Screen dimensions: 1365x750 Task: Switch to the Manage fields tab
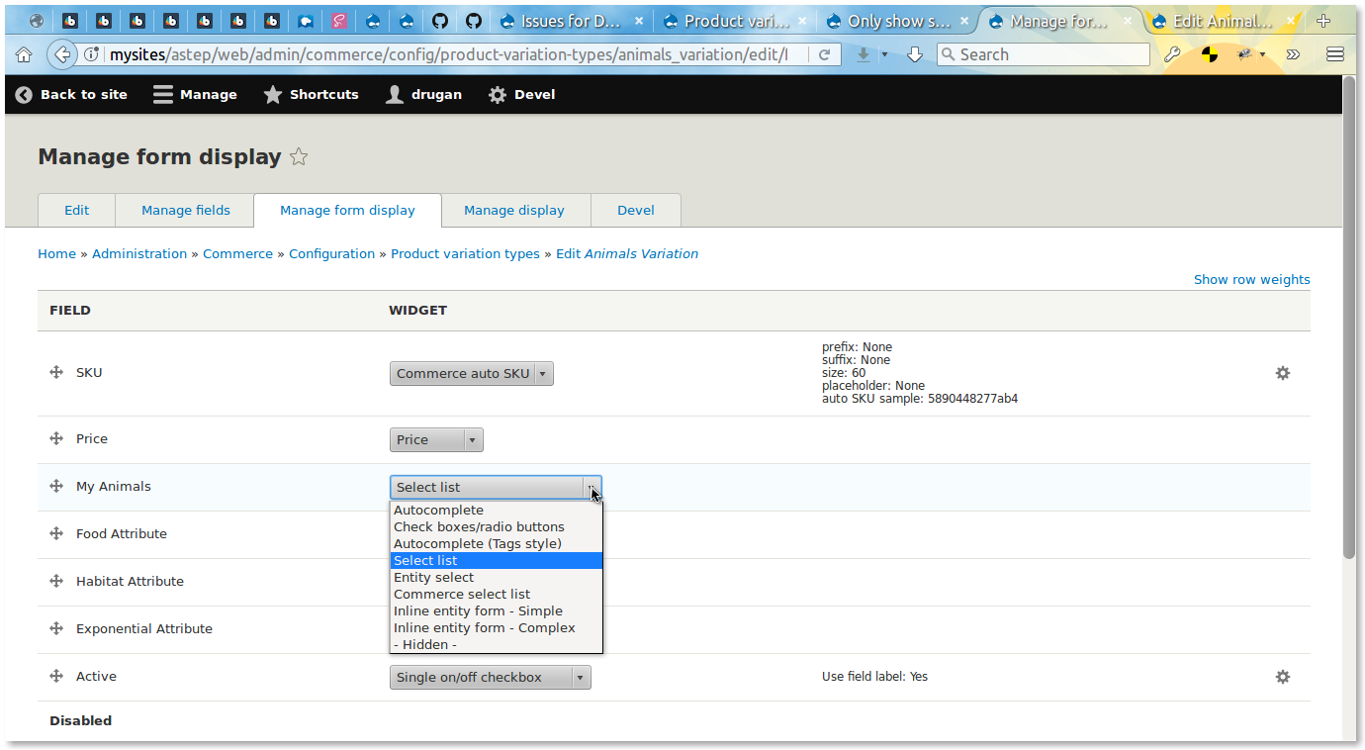point(186,210)
